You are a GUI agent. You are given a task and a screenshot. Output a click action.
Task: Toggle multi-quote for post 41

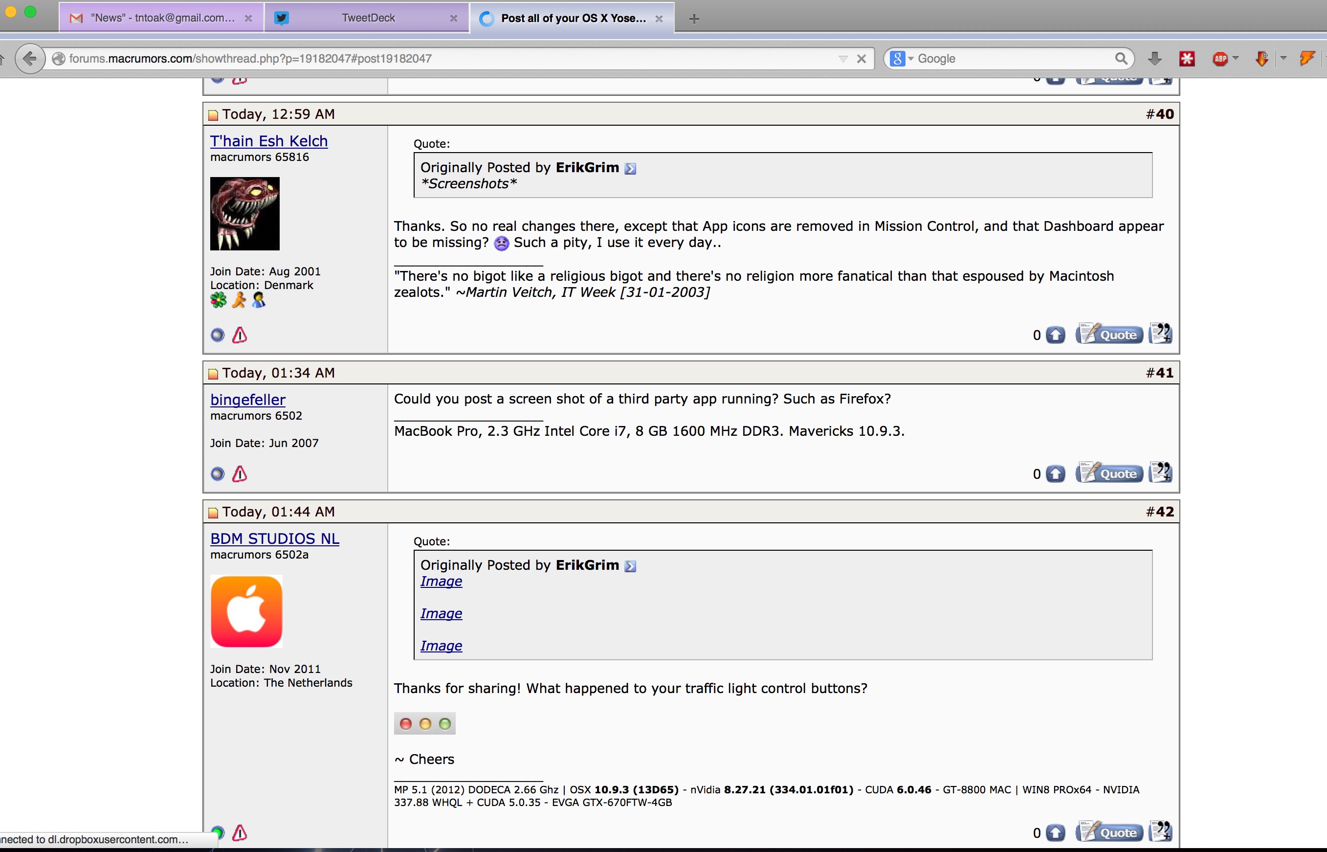coord(1161,472)
